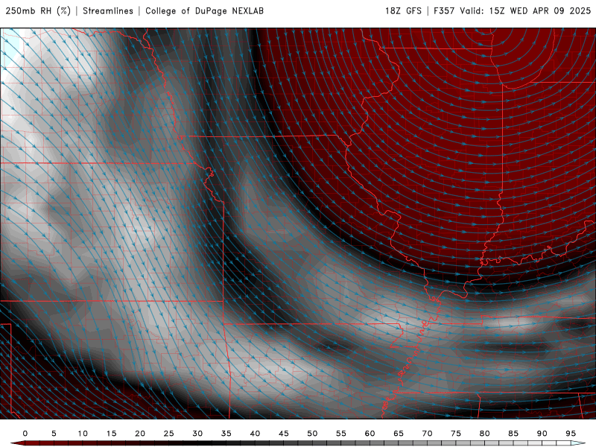Click 'Valid: 15Z WED APR 09 2025' text
This screenshot has height=447, width=596.
tap(525, 11)
